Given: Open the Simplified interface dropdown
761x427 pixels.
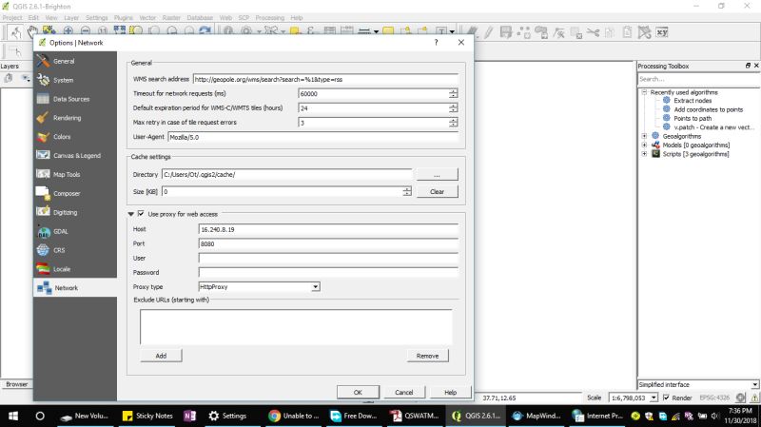Looking at the screenshot, I should [x=698, y=384].
